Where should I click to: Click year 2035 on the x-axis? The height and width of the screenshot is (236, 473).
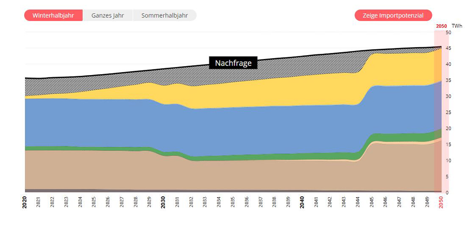coord(232,202)
